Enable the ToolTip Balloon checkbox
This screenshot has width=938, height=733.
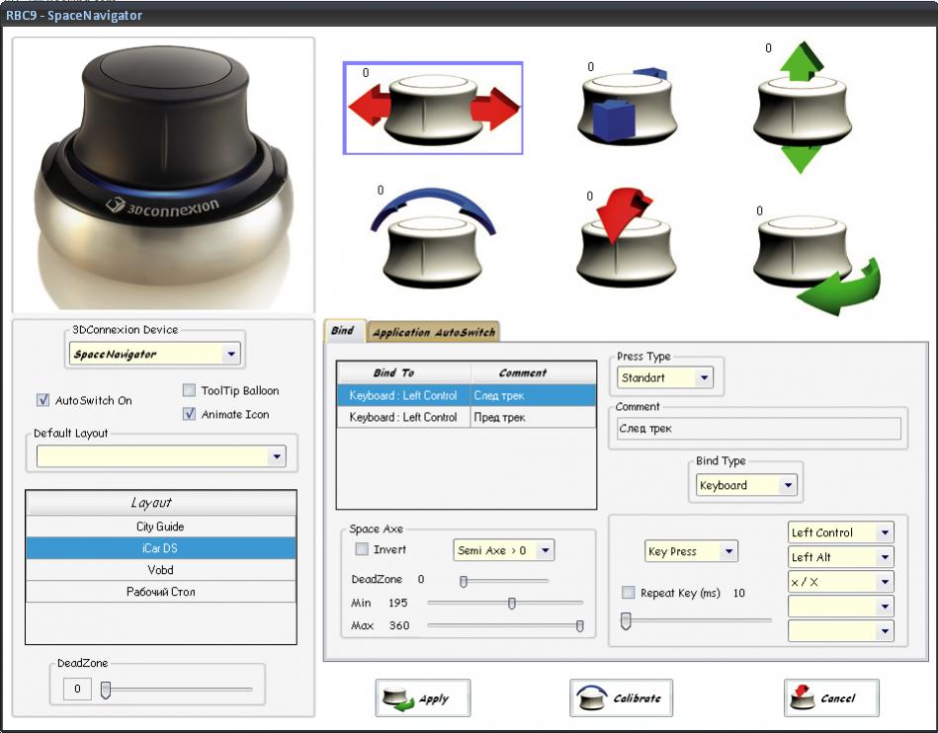click(189, 390)
